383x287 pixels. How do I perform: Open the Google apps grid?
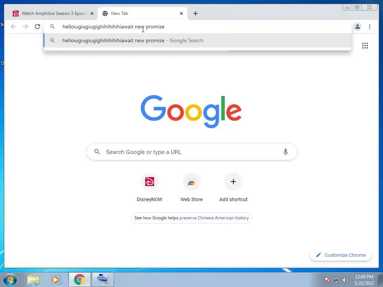(x=365, y=45)
